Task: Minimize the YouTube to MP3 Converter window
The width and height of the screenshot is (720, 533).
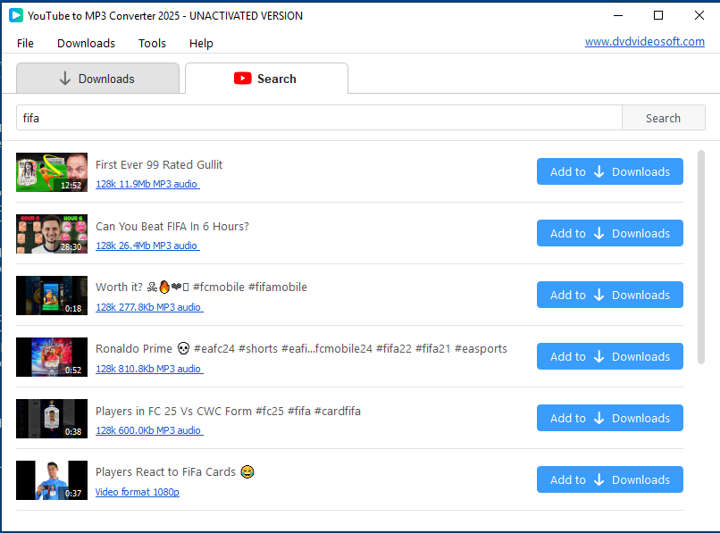Action: point(618,15)
